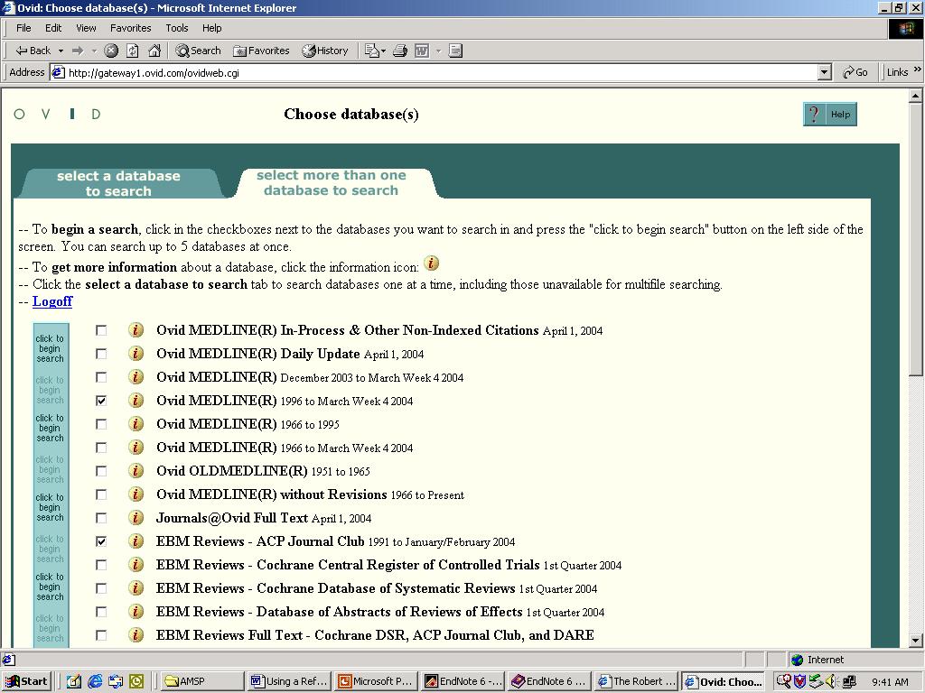This screenshot has height=693, width=925.
Task: Print the page with the printer icon
Action: coord(400,51)
